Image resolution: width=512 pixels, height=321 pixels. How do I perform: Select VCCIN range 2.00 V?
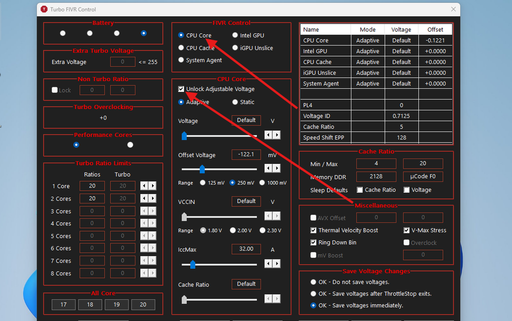[232, 230]
